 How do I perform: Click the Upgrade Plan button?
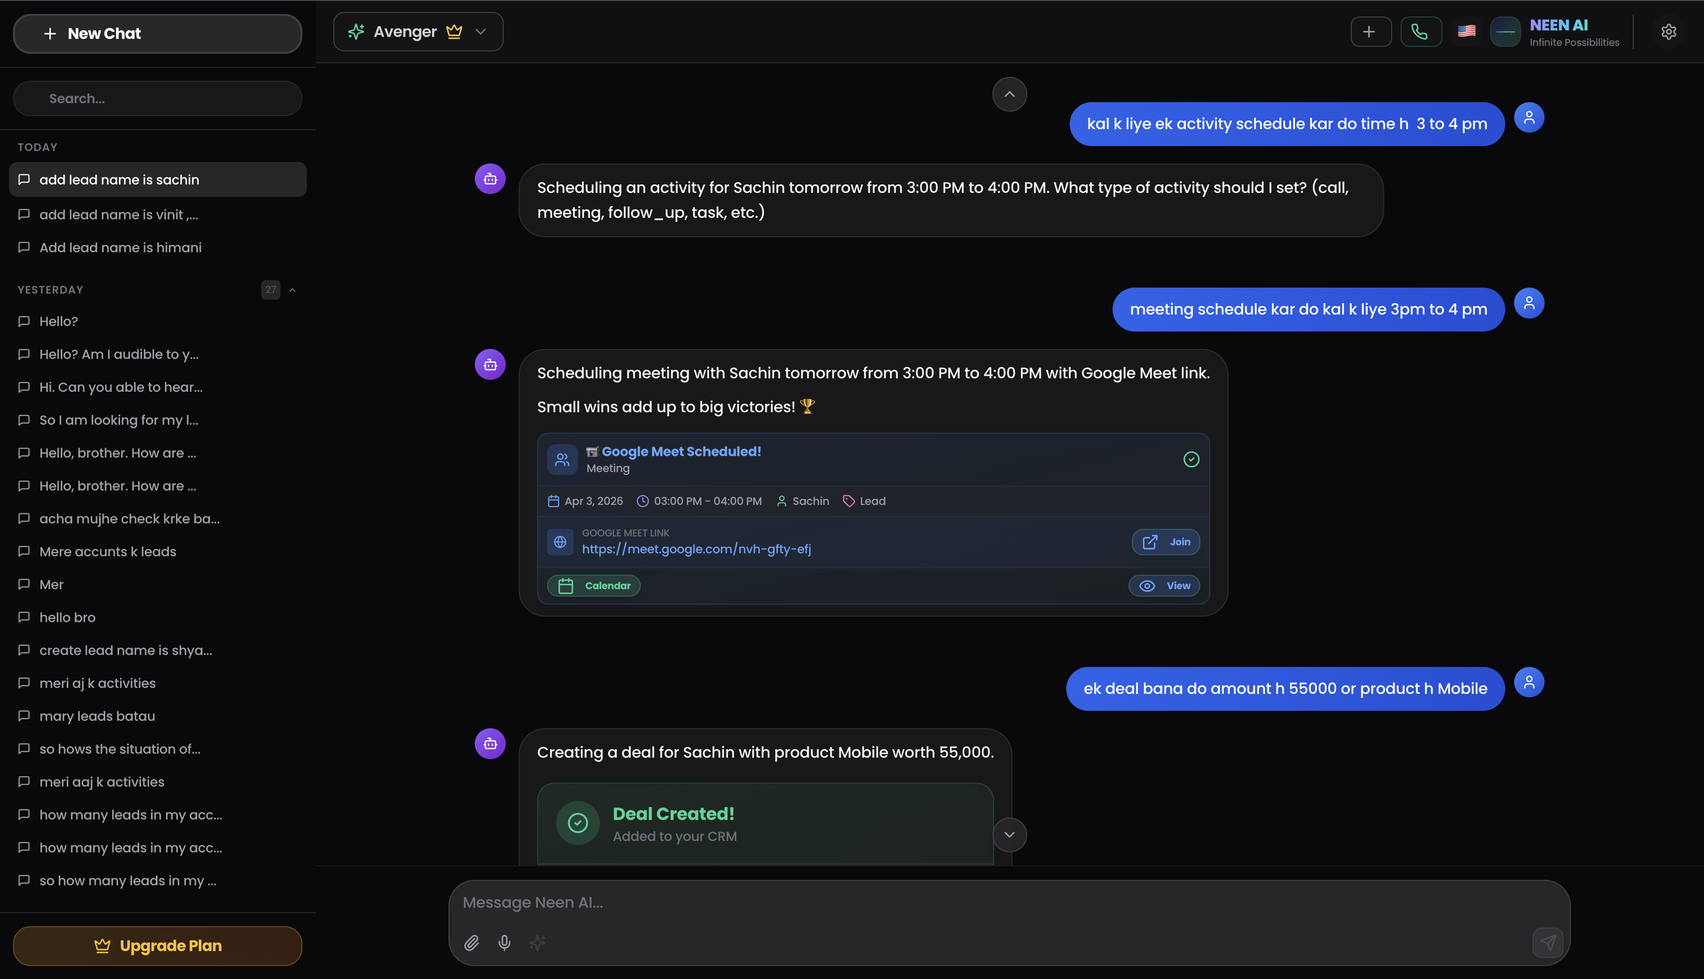157,946
